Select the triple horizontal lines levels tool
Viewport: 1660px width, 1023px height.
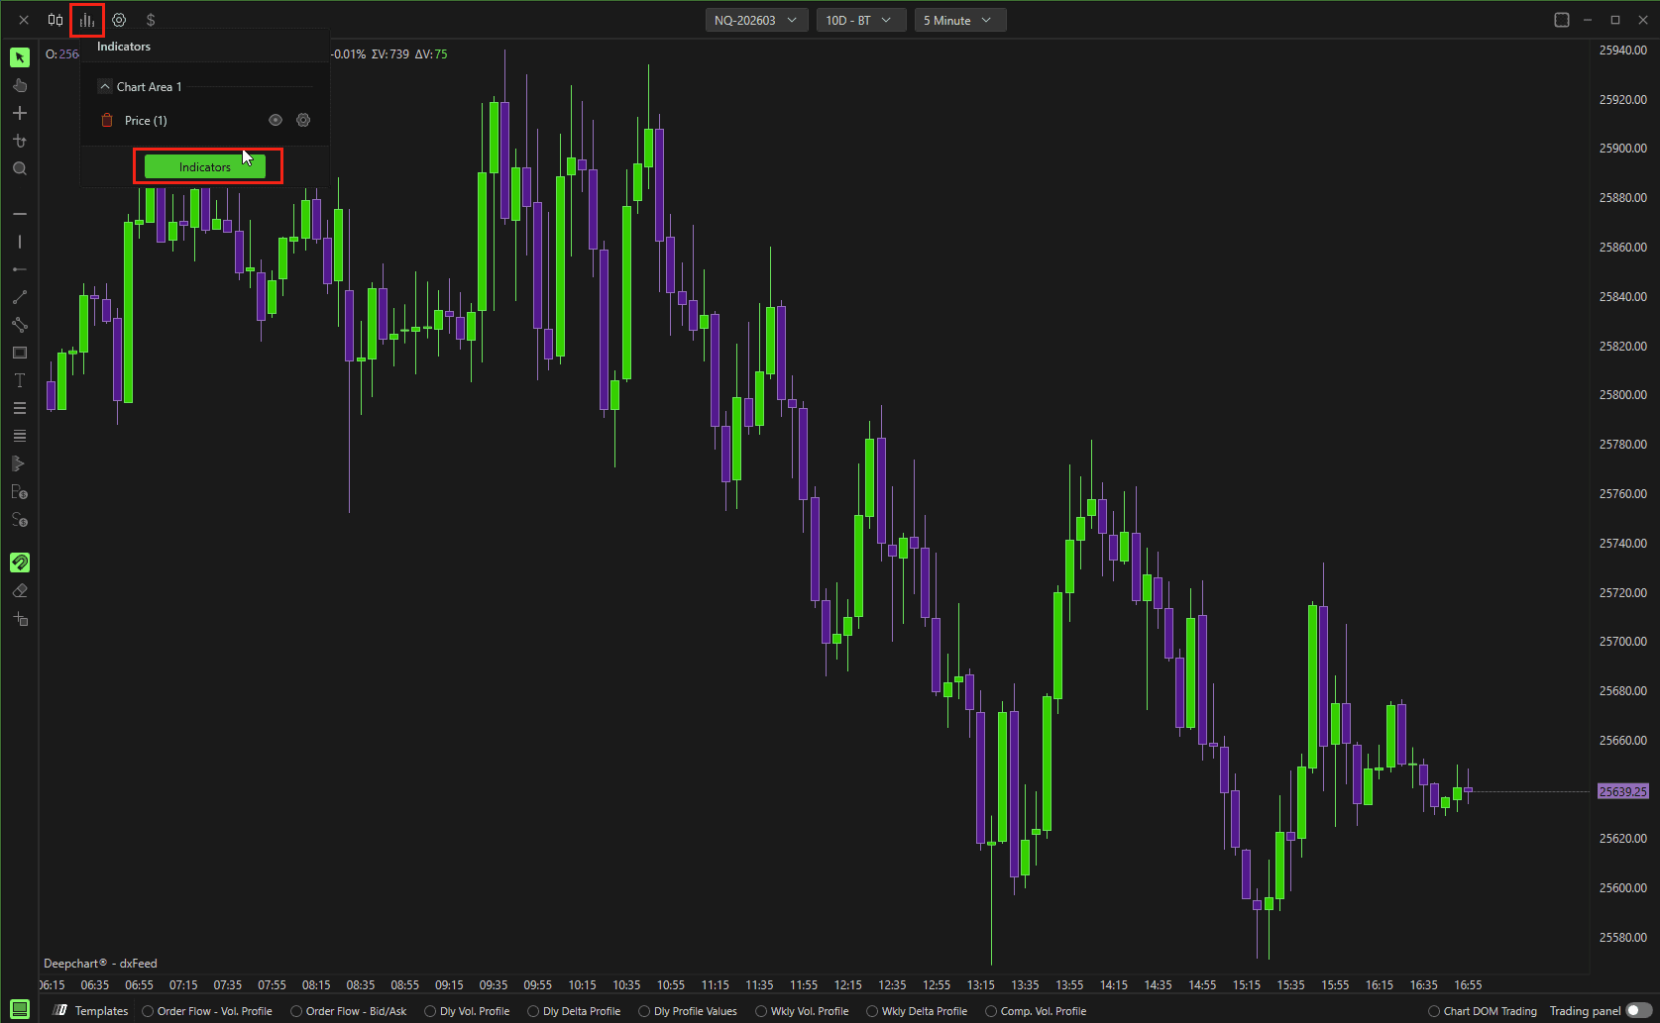[x=20, y=408]
